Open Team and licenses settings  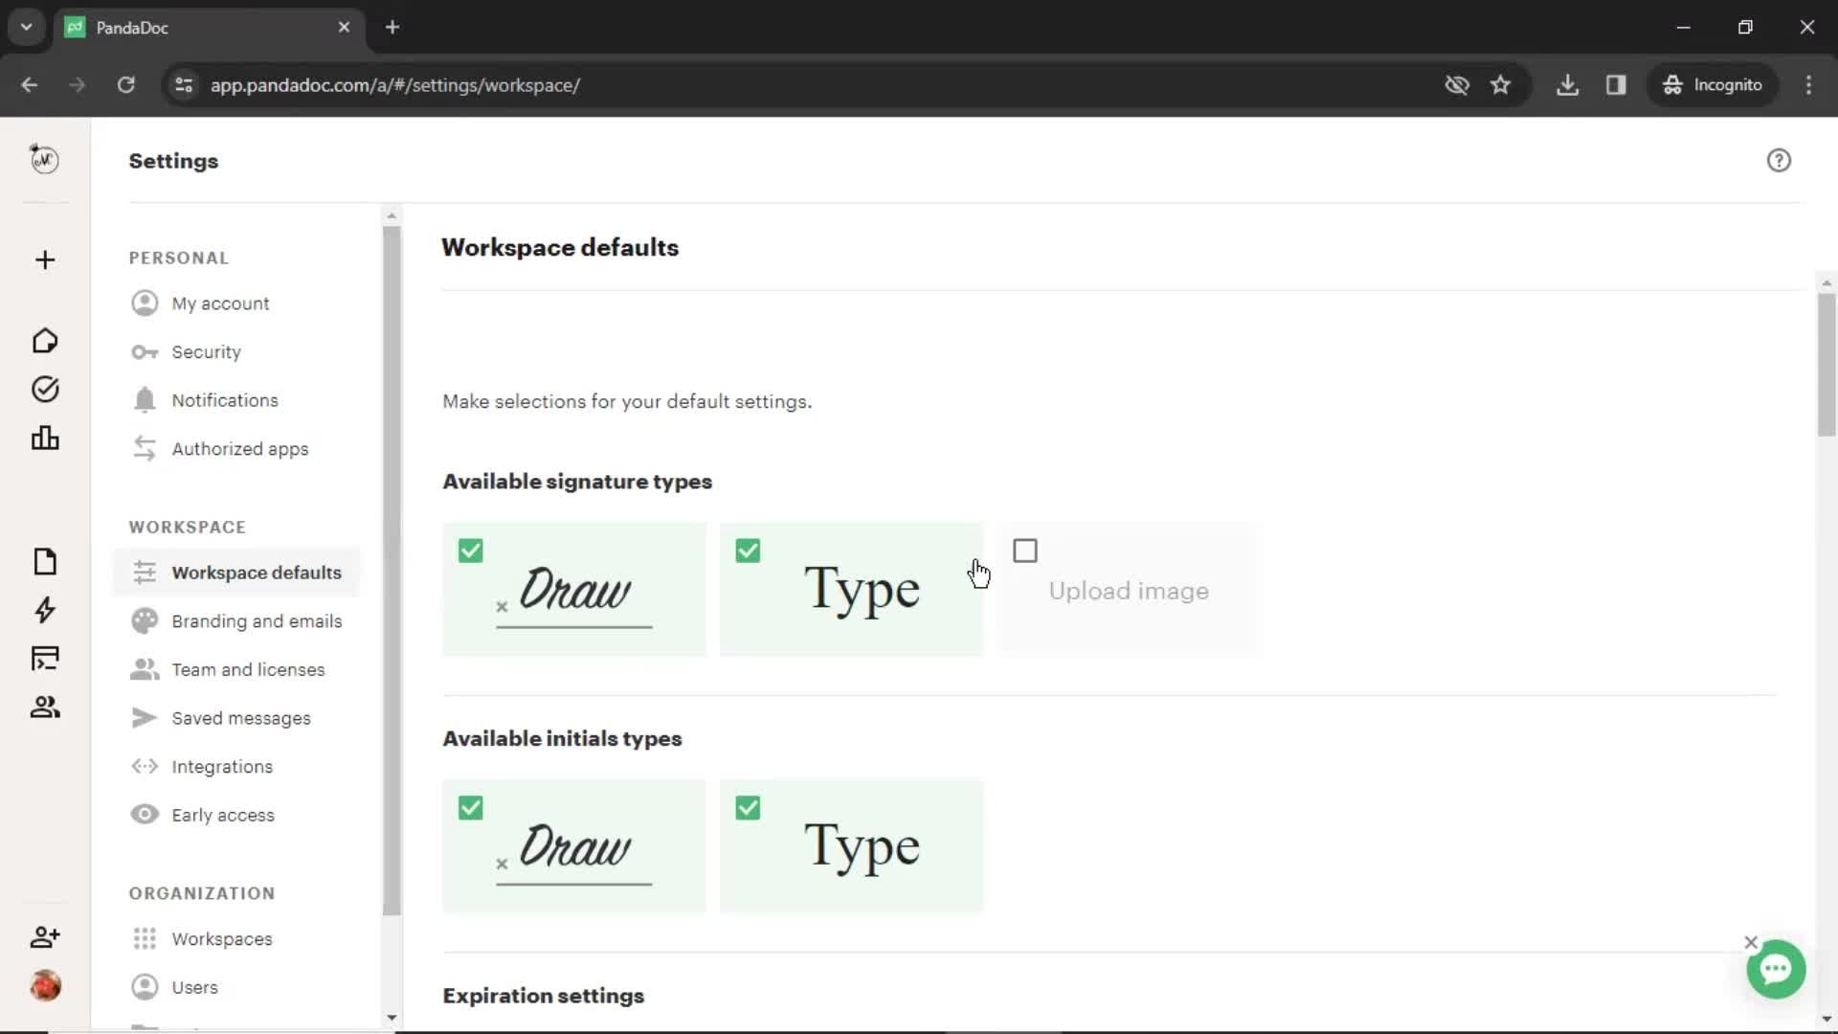pos(248,670)
